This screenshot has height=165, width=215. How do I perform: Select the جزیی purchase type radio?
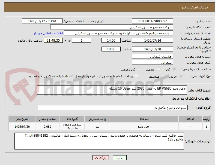coord(181,76)
